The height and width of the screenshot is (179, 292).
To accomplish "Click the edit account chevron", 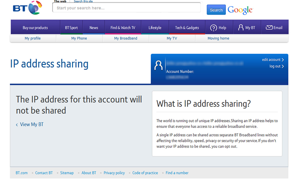I will 283,60.
